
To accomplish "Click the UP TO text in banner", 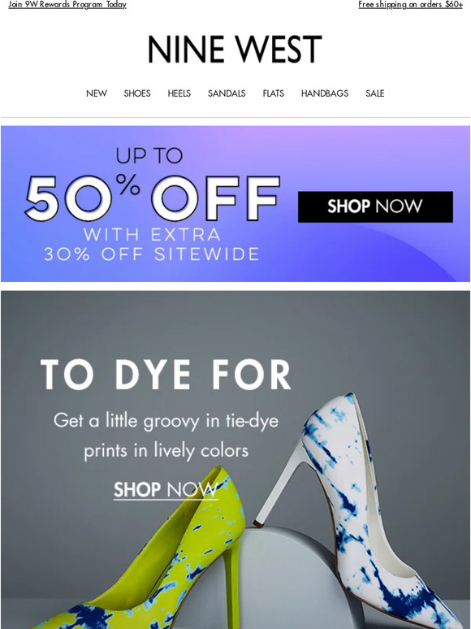I will coord(149,156).
